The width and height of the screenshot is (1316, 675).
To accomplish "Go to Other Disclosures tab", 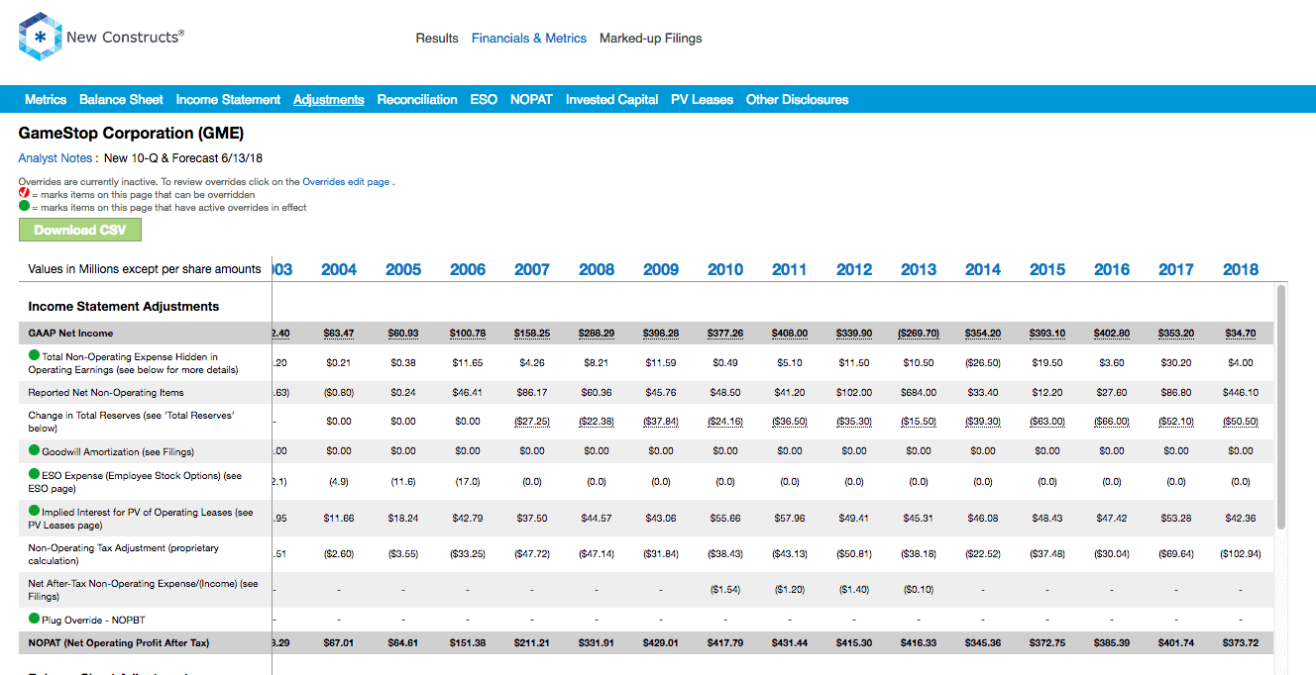I will click(797, 99).
